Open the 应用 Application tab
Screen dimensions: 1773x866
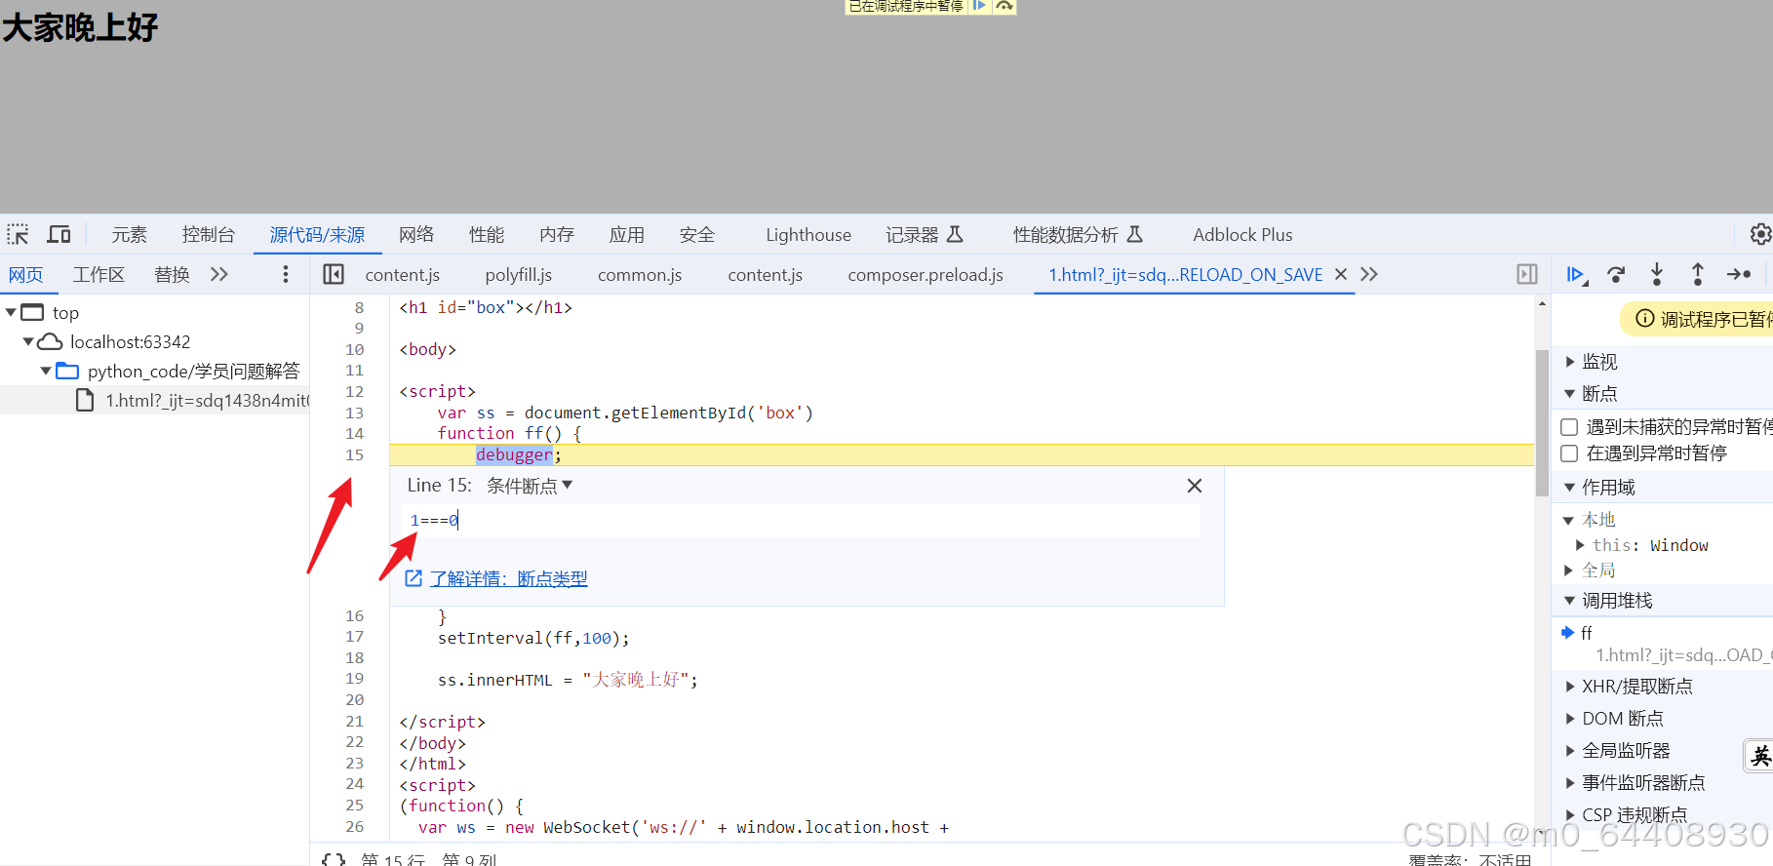(627, 234)
